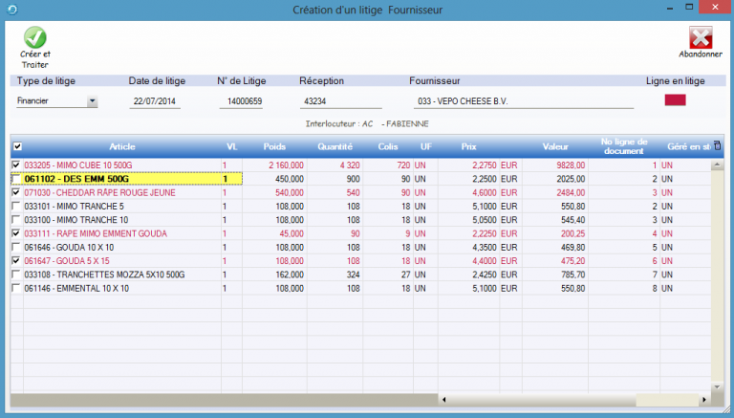Sort the grid by the Article column header

tap(121, 146)
